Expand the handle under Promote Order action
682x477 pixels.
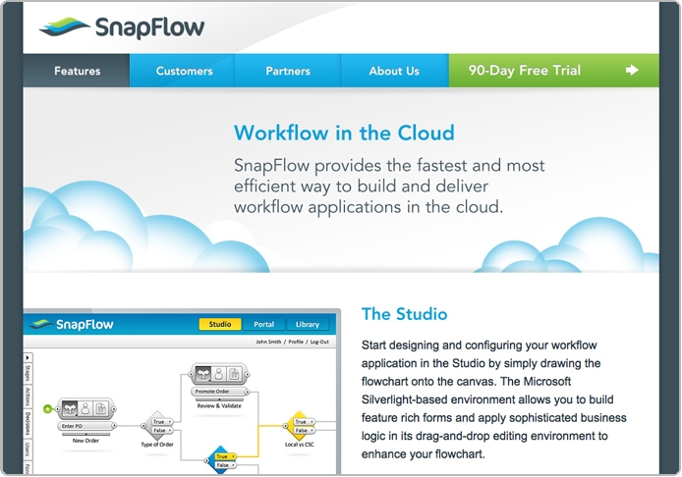click(x=219, y=399)
